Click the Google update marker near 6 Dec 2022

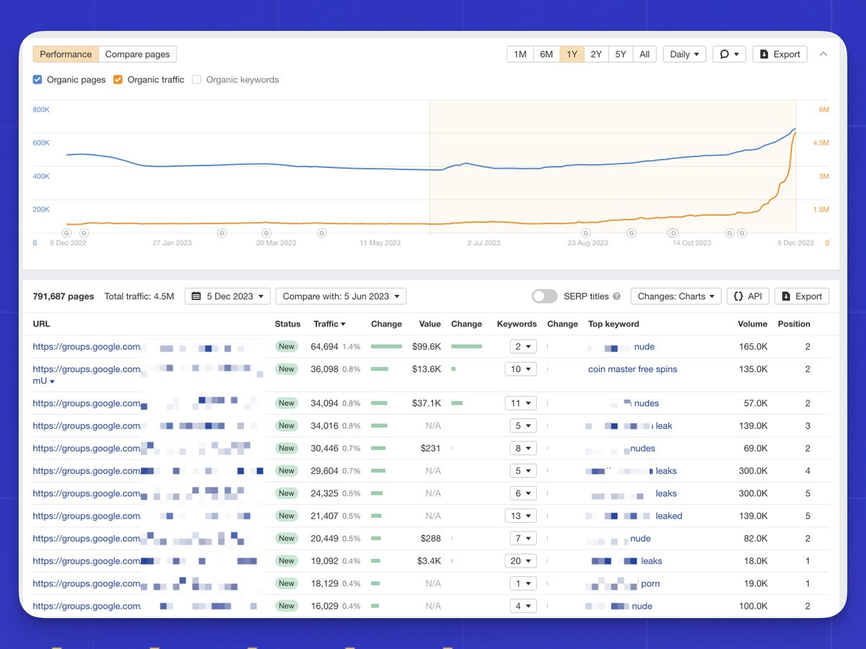click(66, 233)
